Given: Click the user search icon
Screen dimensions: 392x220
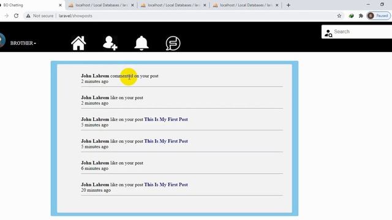Looking at the screenshot, I should pos(328,33).
